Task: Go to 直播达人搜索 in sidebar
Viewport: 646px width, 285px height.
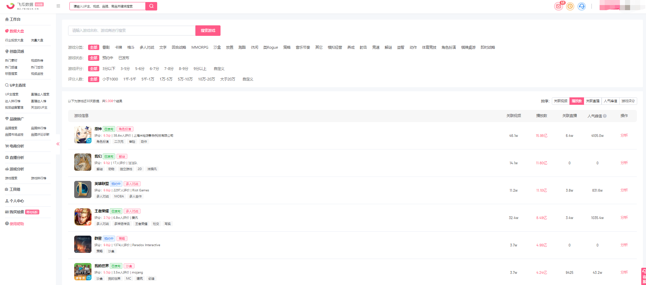Action: point(40,94)
